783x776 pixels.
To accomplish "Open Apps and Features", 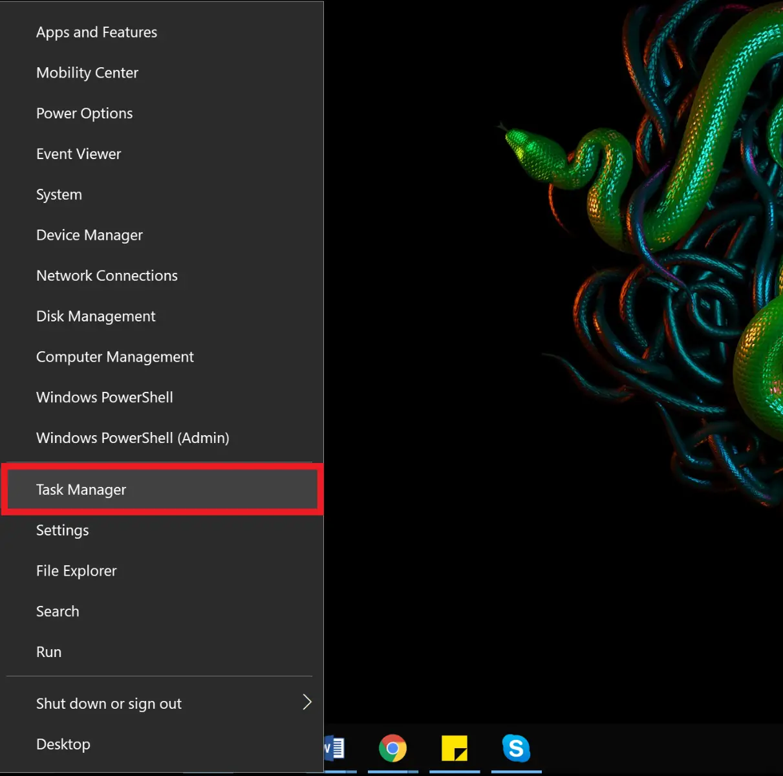I will coord(96,32).
